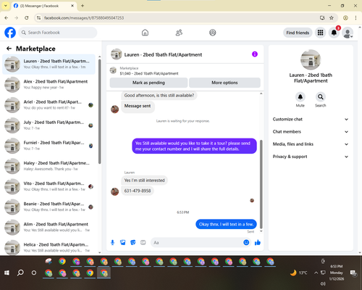Viewport: 362px width, 290px height.
Task: Click Lauren's profile picture in right panel
Action: [x=311, y=59]
